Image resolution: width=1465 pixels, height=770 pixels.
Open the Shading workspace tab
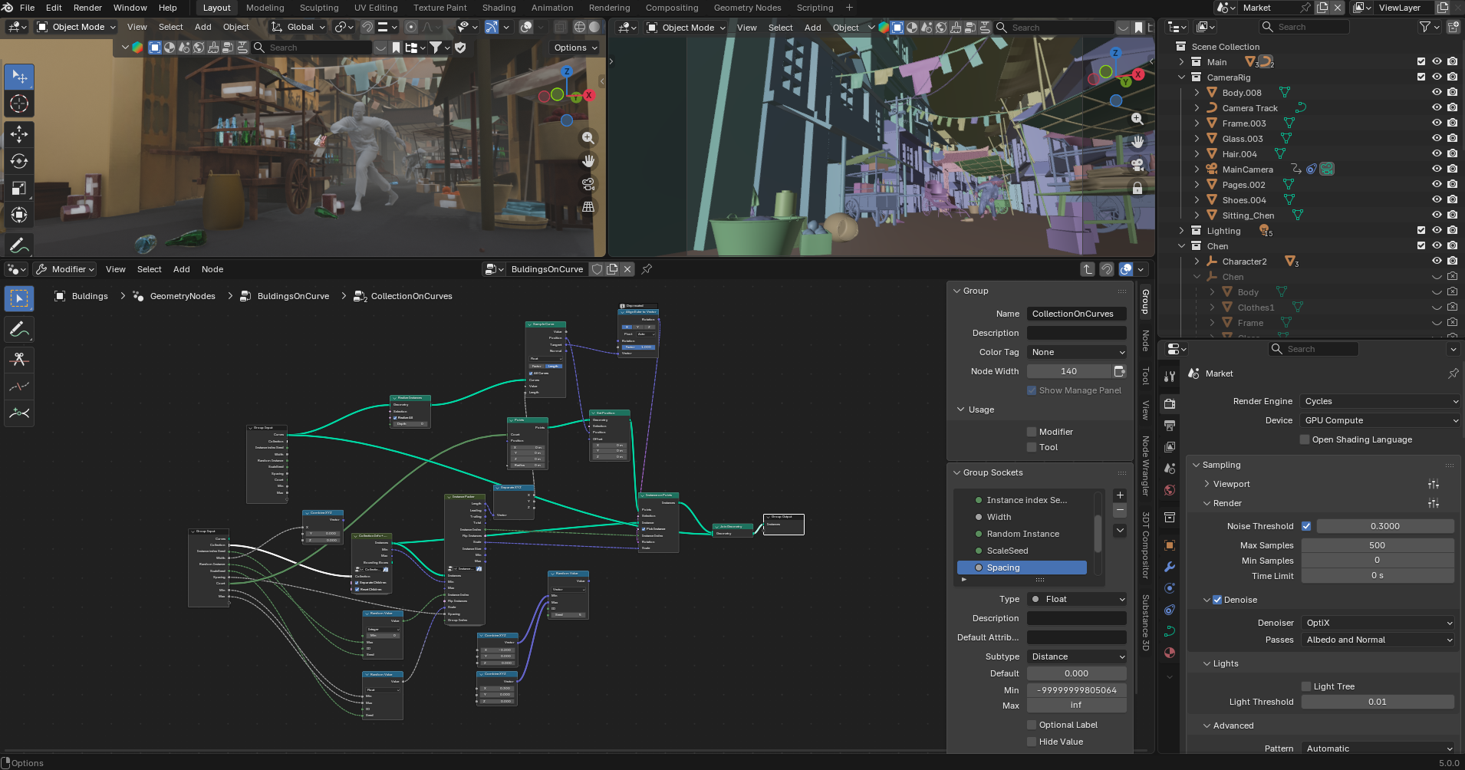click(x=499, y=8)
